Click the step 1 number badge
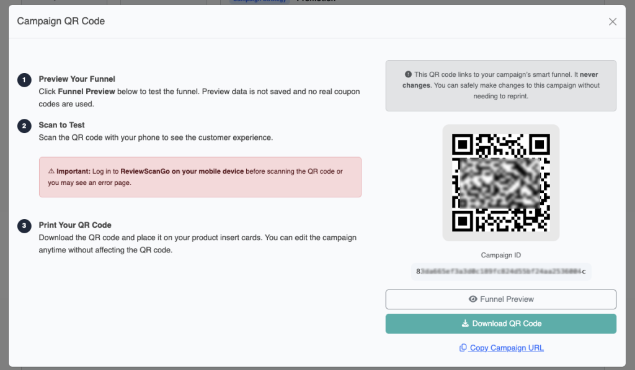The image size is (635, 370). coord(24,80)
